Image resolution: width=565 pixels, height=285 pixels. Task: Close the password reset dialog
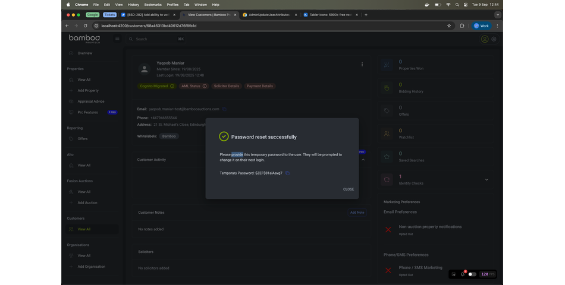coord(348,189)
